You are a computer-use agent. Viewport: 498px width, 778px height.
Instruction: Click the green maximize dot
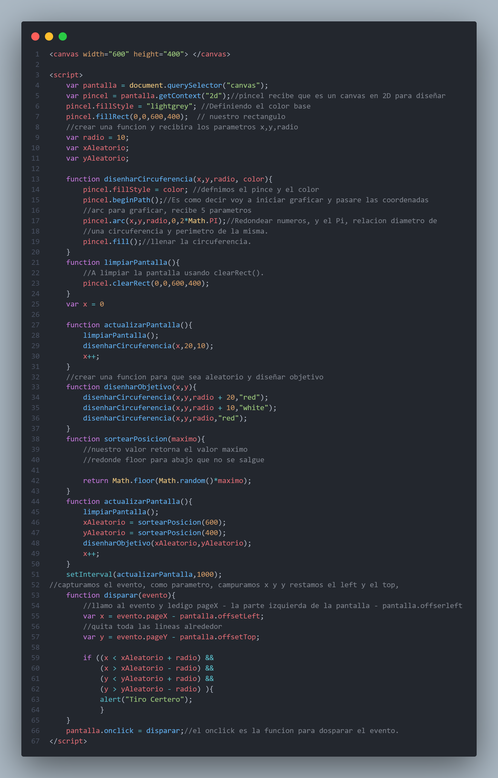pos(63,36)
